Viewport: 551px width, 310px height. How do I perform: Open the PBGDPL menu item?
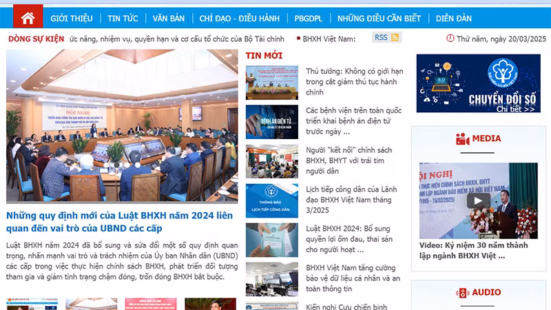tap(308, 19)
